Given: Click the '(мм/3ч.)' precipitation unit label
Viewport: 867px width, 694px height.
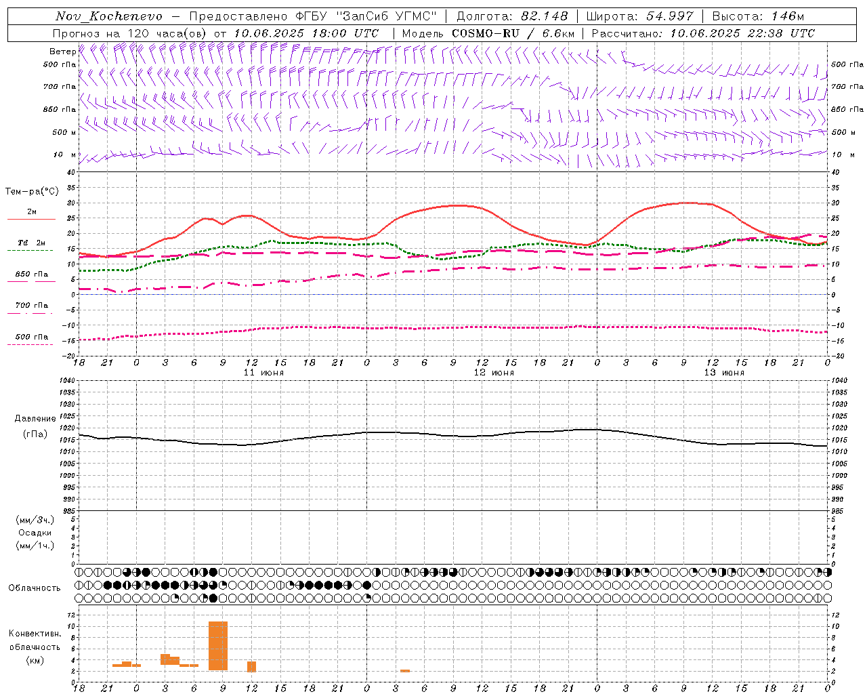Looking at the screenshot, I should 35,520.
